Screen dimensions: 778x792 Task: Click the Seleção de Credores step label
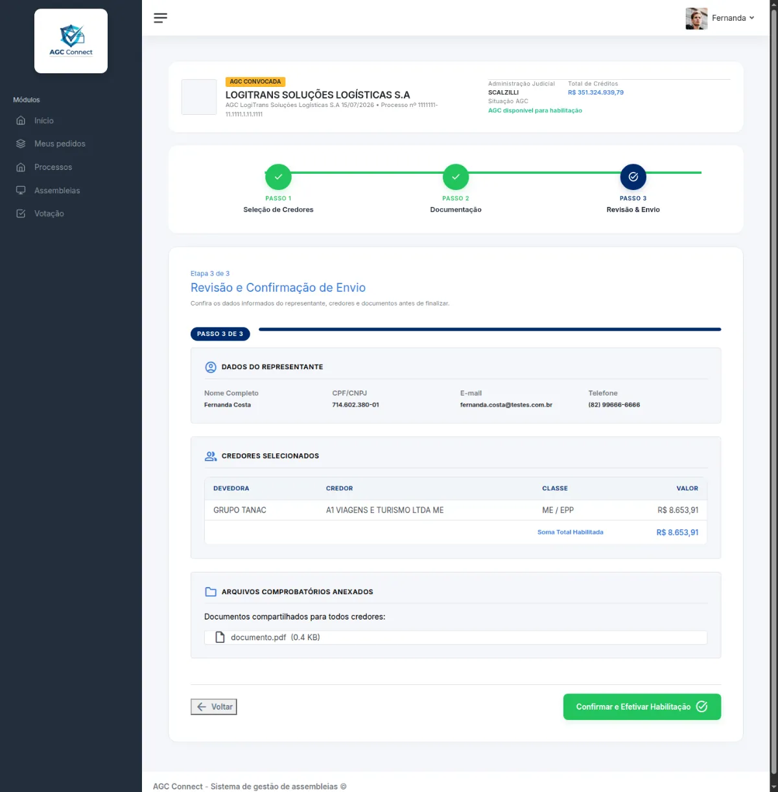point(278,210)
